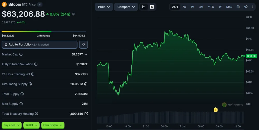Open external link icon next to 1,899,346
259x130 pixels.
(x=86, y=114)
